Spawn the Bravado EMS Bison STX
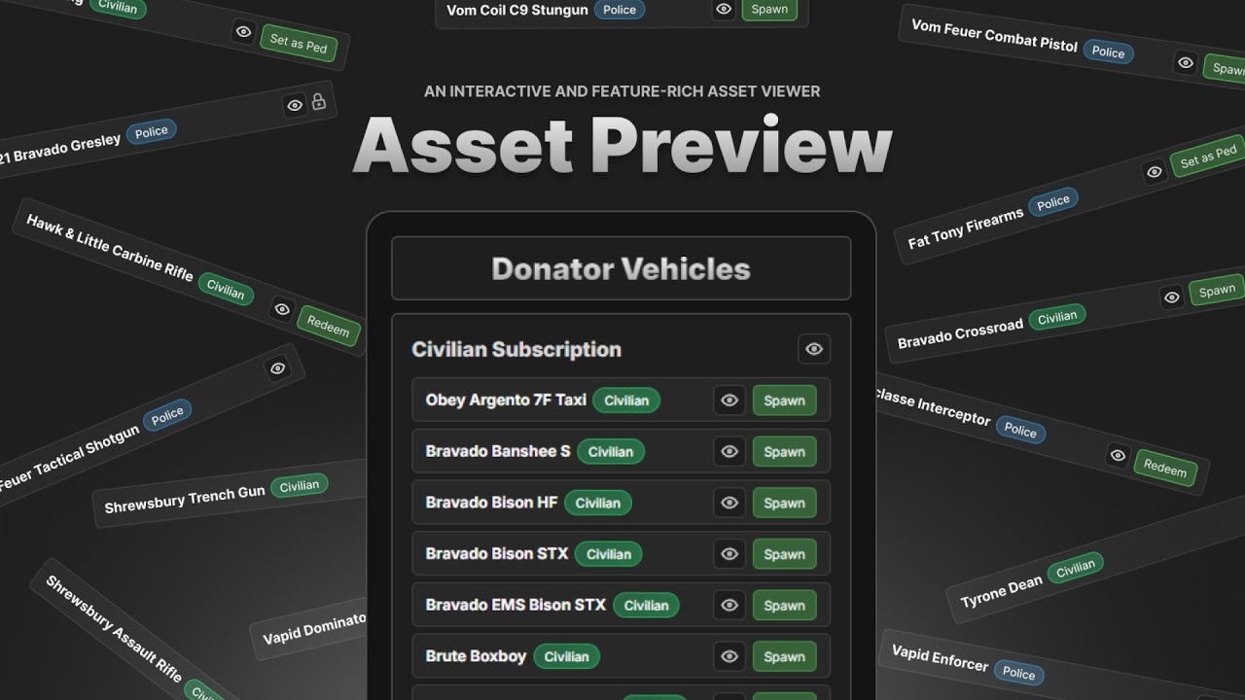The height and width of the screenshot is (700, 1245). tap(784, 606)
